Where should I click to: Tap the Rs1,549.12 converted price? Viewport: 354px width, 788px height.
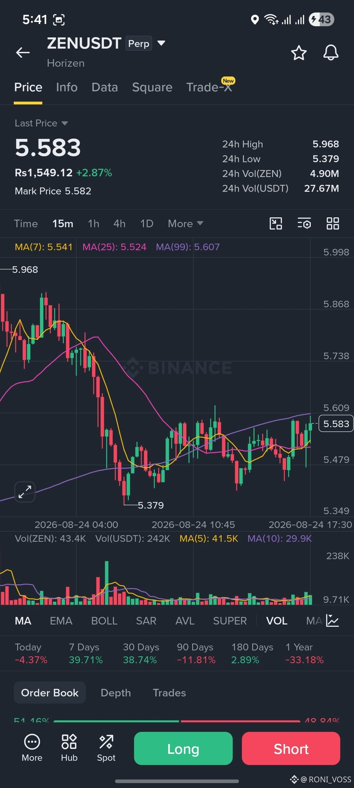tap(44, 173)
